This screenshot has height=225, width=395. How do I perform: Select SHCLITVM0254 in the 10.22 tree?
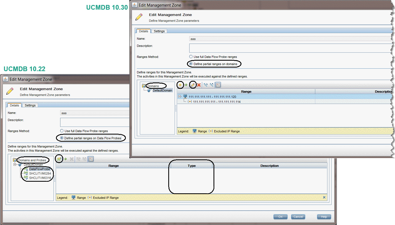tap(40, 173)
